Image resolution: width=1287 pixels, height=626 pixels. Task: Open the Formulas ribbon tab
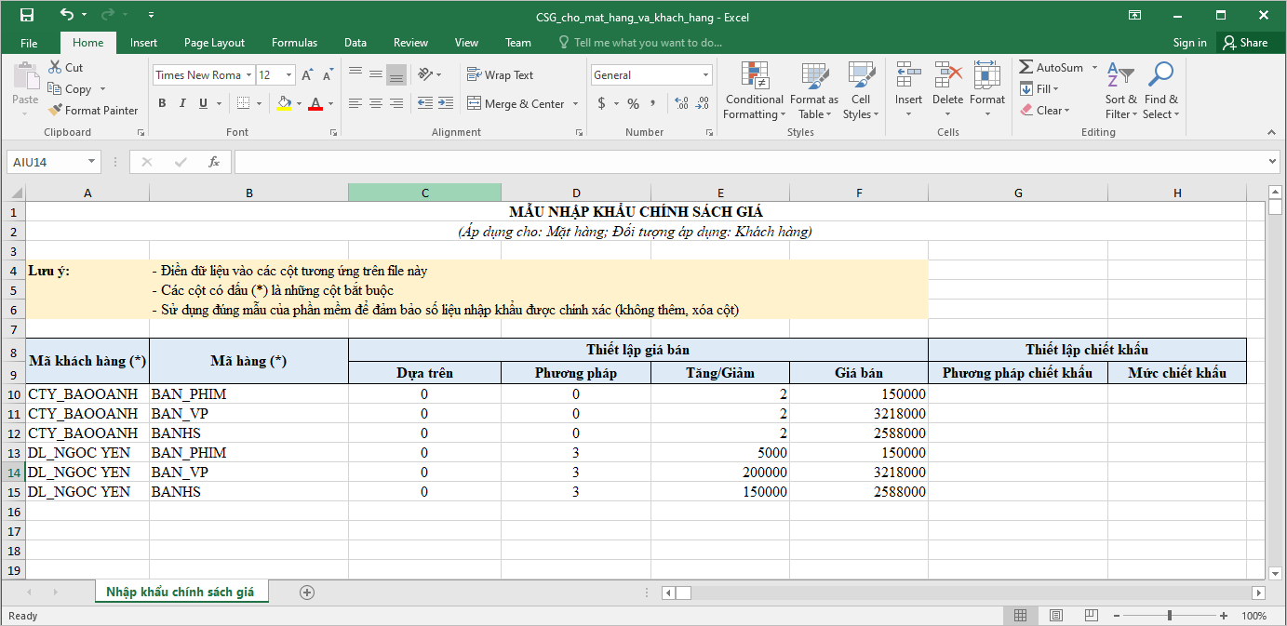tap(294, 43)
